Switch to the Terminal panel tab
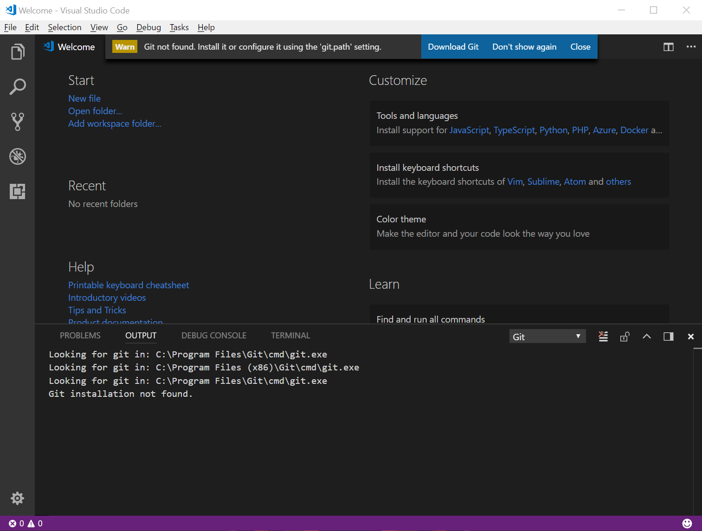Viewport: 702px width, 531px height. click(x=290, y=336)
